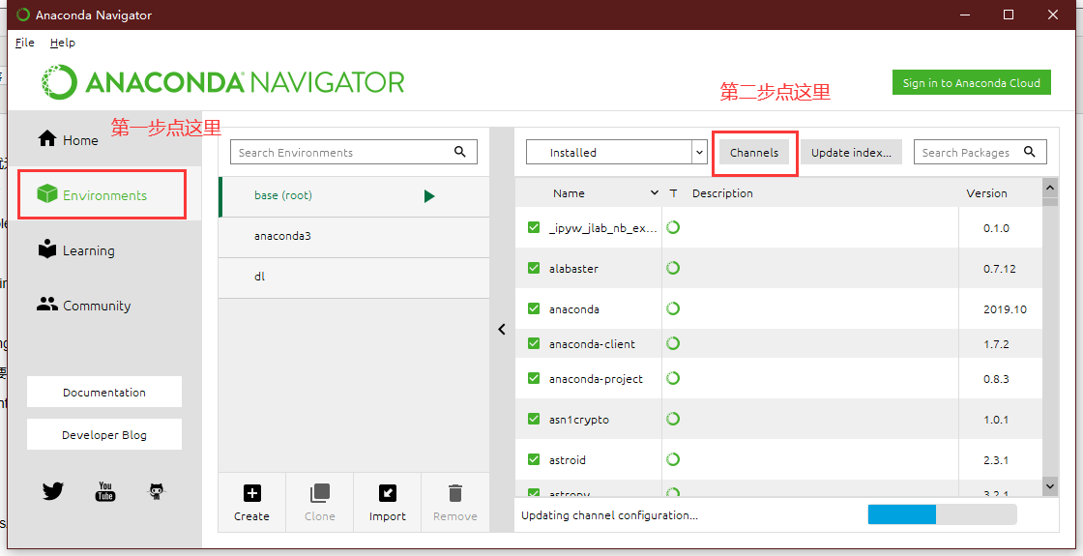Click the type circle icon for anaconda-client

pos(673,343)
